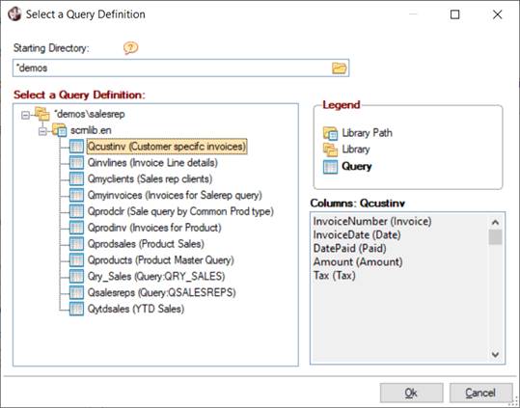This screenshot has width=520, height=408.
Task: Click the demos\salesrep library folder icon
Action: click(42, 114)
